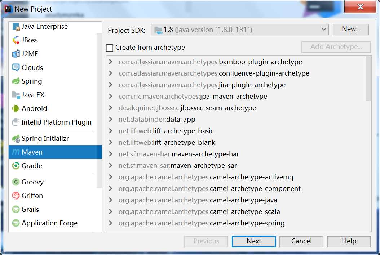The width and height of the screenshot is (380, 255).
Task: Click the Maven m icon
Action: 16,152
